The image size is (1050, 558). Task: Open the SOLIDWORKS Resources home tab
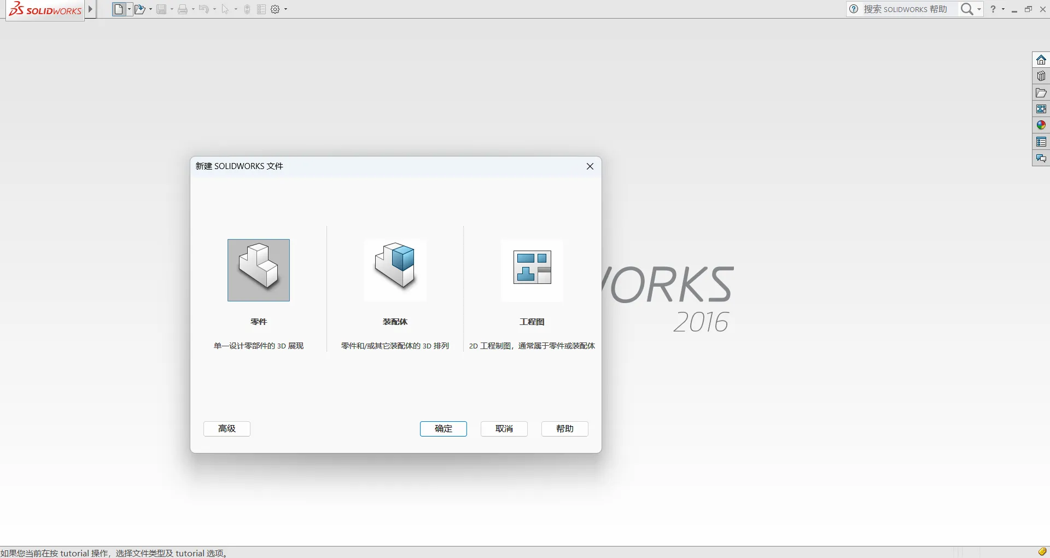(x=1041, y=60)
